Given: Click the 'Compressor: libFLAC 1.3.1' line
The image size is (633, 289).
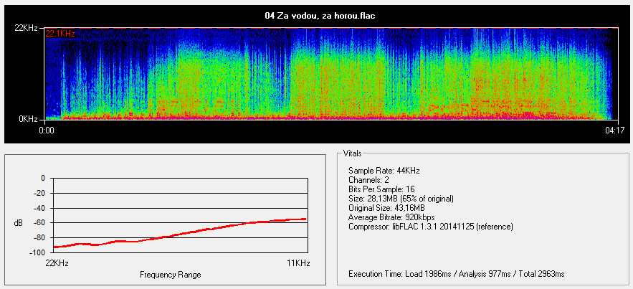Looking at the screenshot, I should [430, 226].
